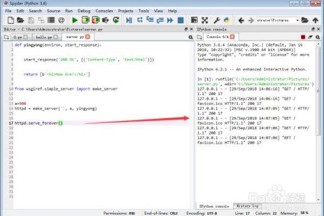Browse working directory folder icon
Screen dimensions: 324x216
(x=305, y=21)
